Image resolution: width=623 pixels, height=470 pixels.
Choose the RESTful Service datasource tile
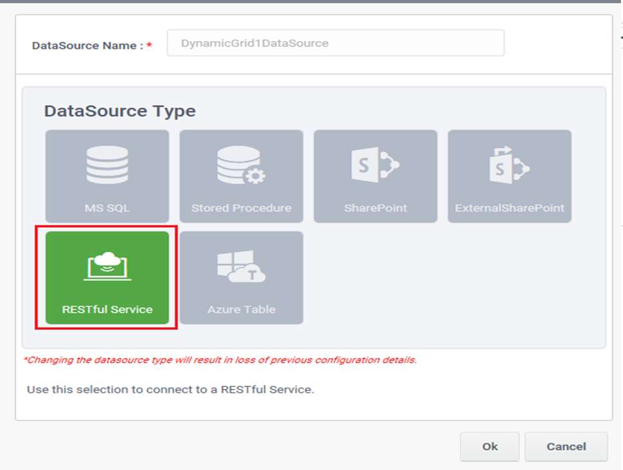point(107,278)
